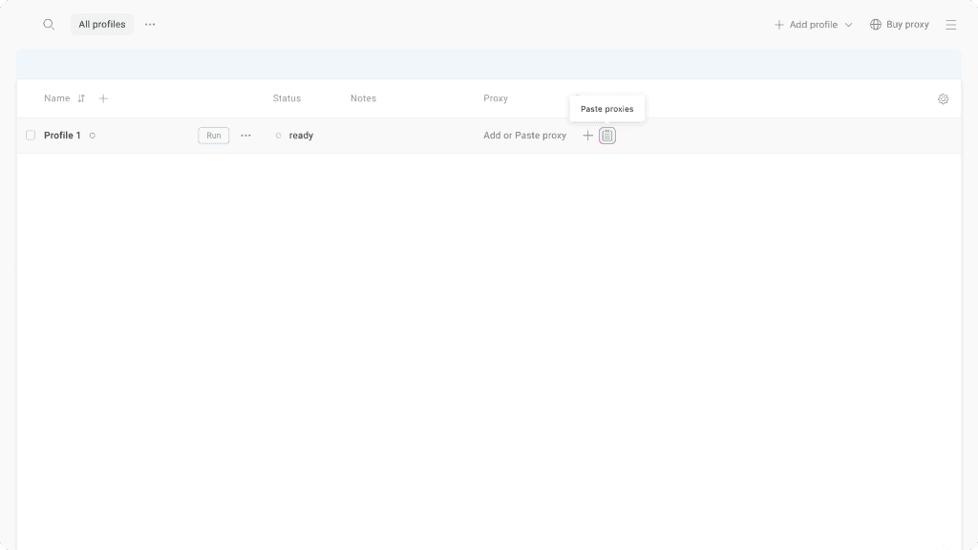Open the Profile 1 row three-dot menu
This screenshot has height=550, width=978.
point(245,136)
